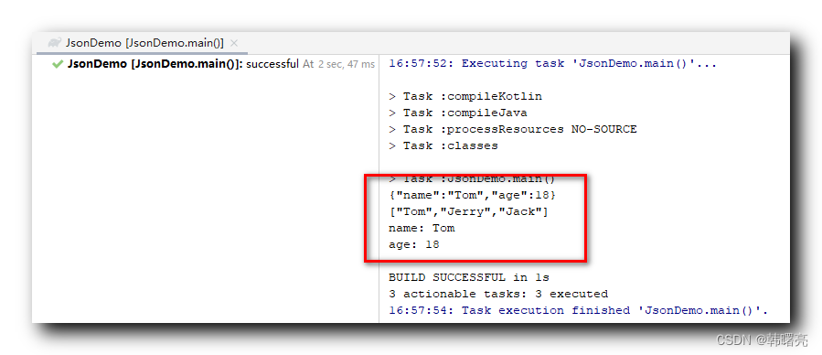Click the 'Executing task' log line
This screenshot has width=822, height=355.
pos(552,63)
